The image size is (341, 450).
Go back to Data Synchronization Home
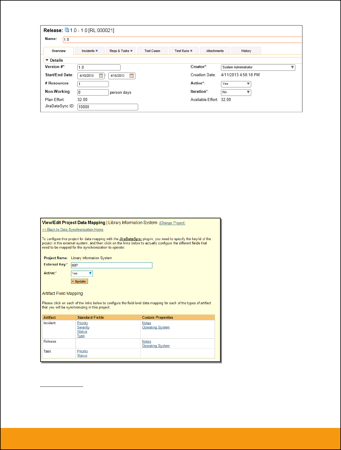pyautogui.click(x=73, y=230)
